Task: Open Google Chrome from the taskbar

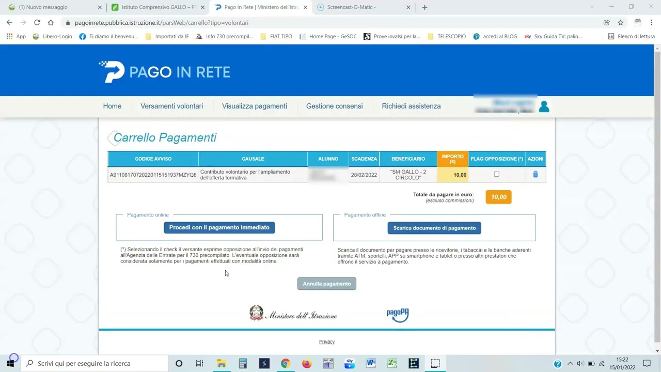Action: tap(285, 363)
